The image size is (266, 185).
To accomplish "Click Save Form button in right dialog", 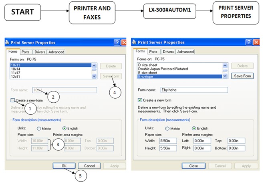I will tap(242, 76).
